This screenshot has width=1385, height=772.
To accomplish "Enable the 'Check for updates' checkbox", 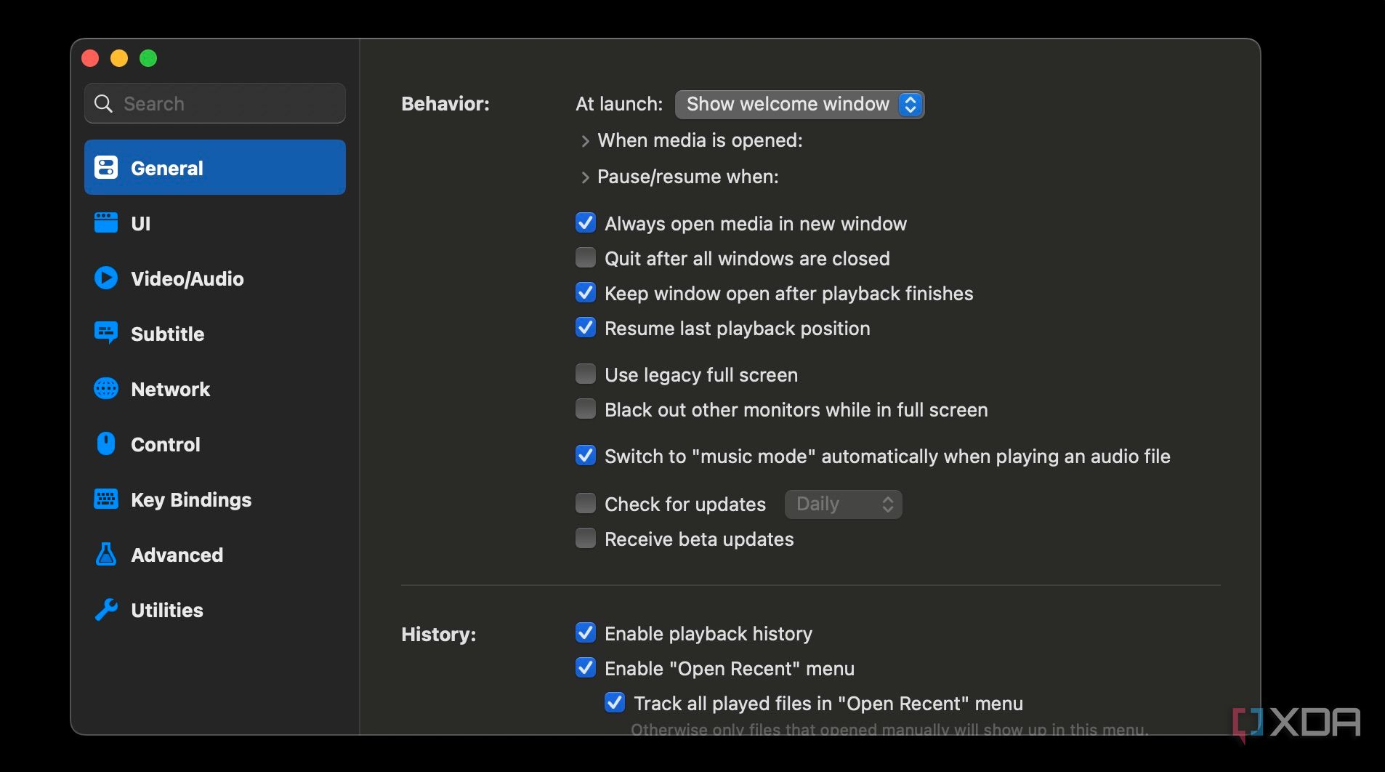I will coord(586,503).
